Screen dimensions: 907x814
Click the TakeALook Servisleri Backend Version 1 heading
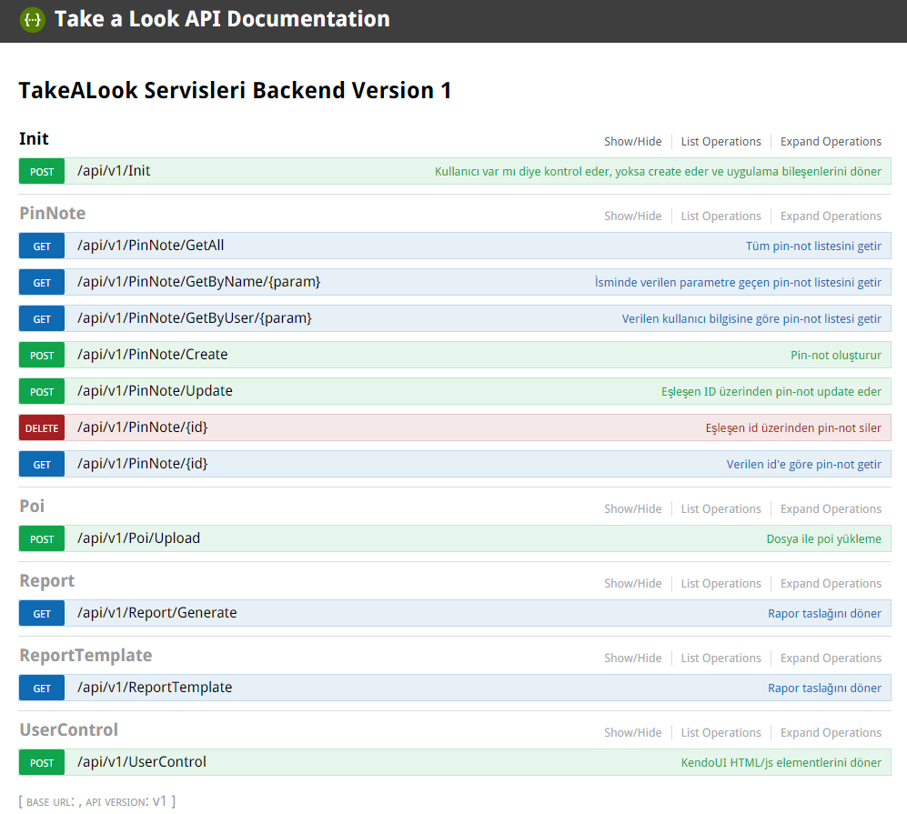235,91
